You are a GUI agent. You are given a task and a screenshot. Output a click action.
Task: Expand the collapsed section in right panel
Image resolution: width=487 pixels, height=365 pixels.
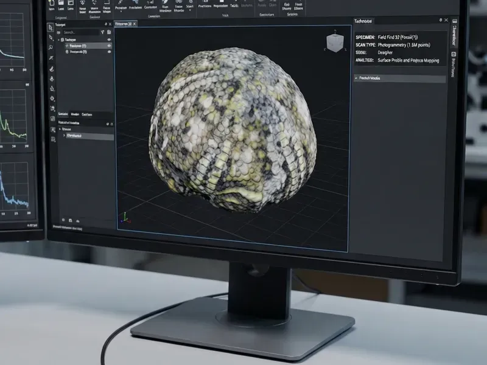click(x=357, y=78)
